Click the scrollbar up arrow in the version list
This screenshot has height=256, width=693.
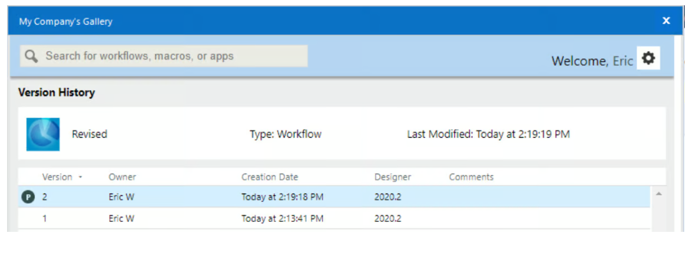pos(658,194)
